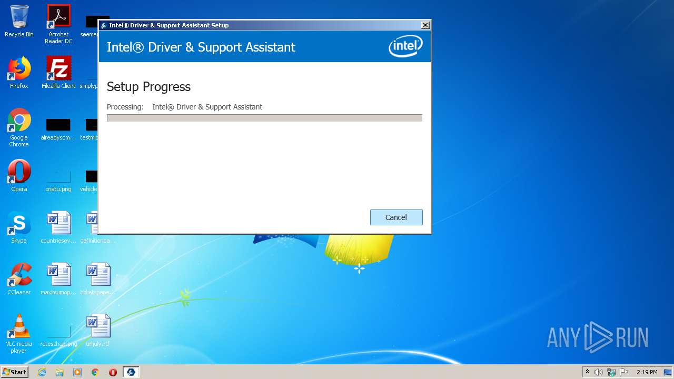Open Windows Explorer folder in taskbar

pyautogui.click(x=60, y=372)
